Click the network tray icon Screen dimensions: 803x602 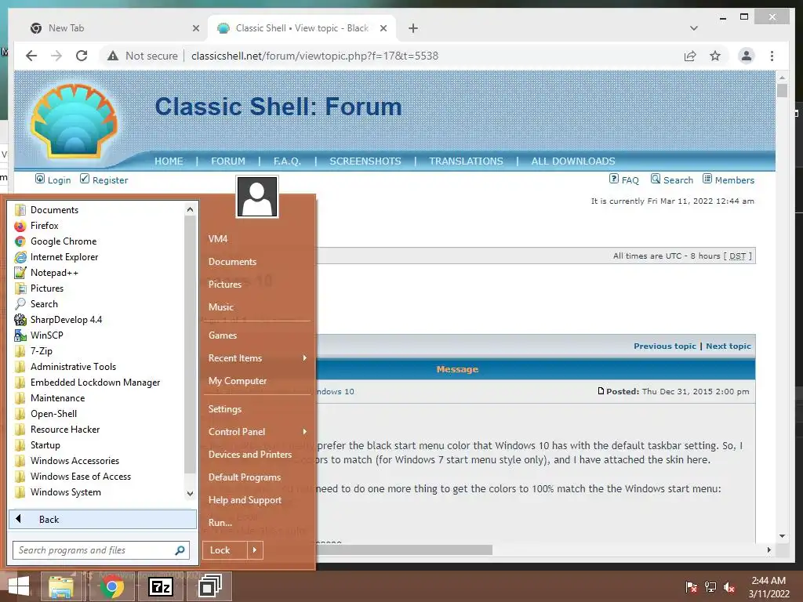point(710,587)
